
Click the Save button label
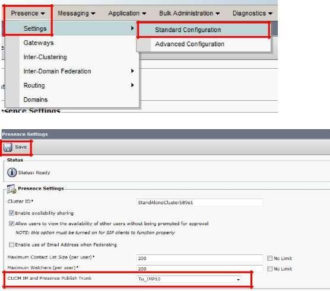coord(21,147)
